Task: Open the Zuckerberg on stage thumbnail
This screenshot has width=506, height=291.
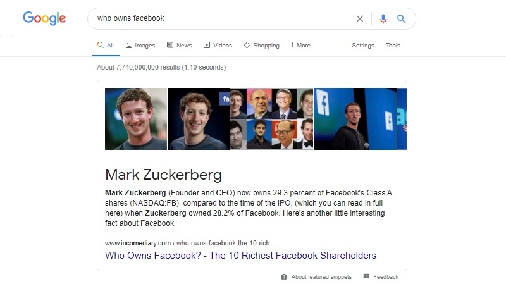Action: point(355,119)
